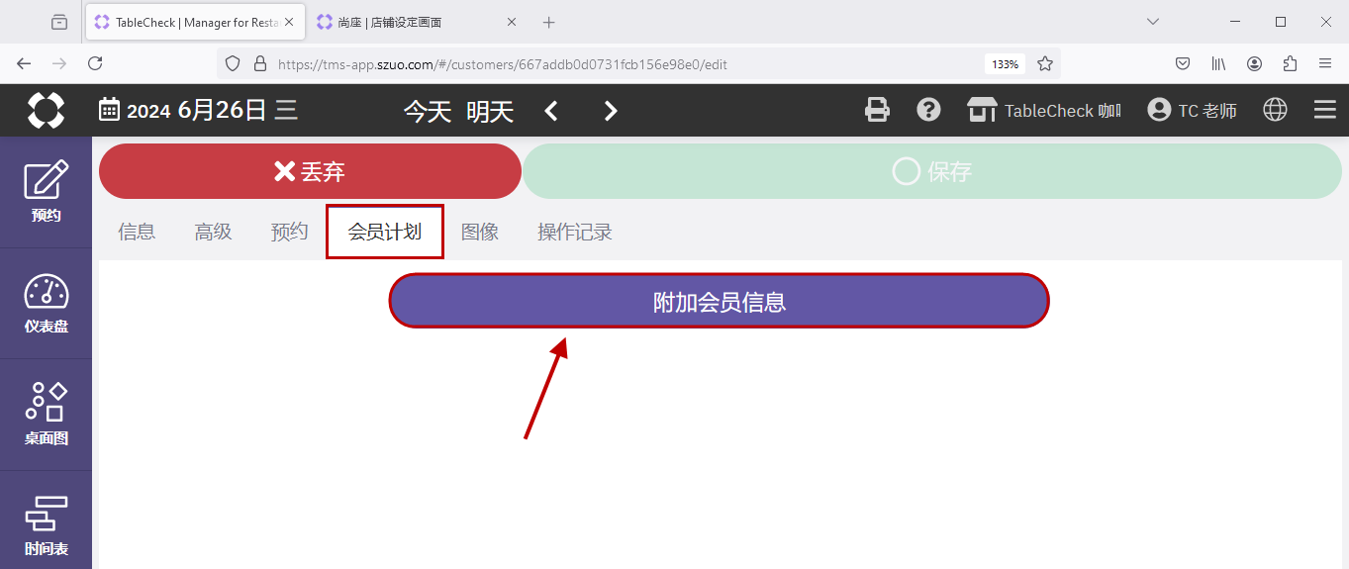This screenshot has width=1349, height=569.
Task: Switch to the 预约 customer tab
Action: pyautogui.click(x=289, y=232)
